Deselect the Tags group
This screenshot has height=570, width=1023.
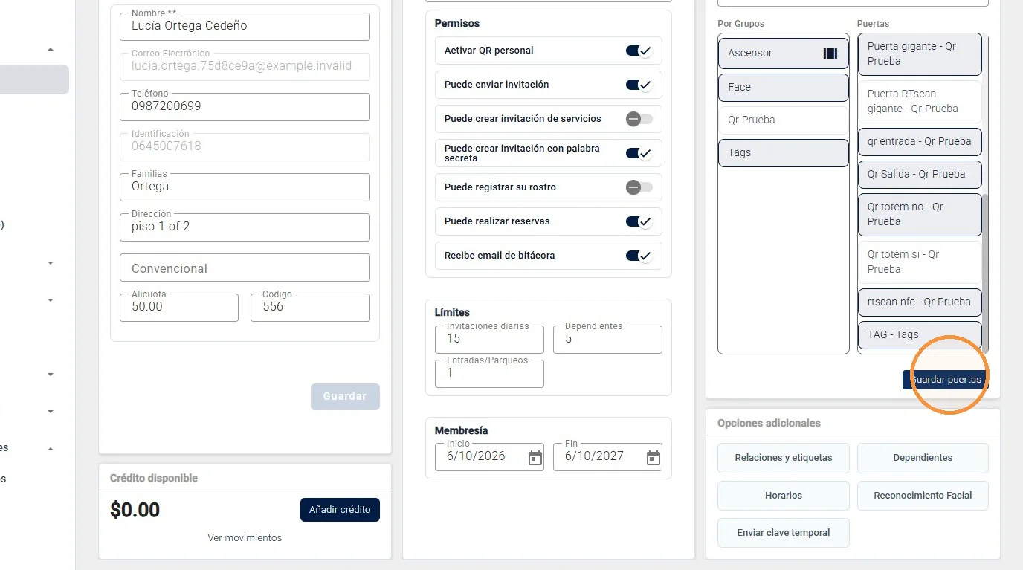[x=784, y=153]
